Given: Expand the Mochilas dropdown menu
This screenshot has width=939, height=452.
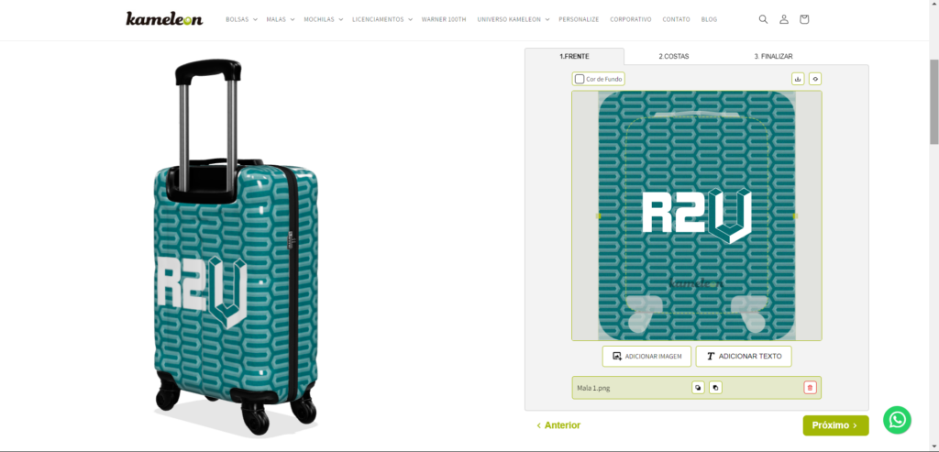Looking at the screenshot, I should 324,19.
